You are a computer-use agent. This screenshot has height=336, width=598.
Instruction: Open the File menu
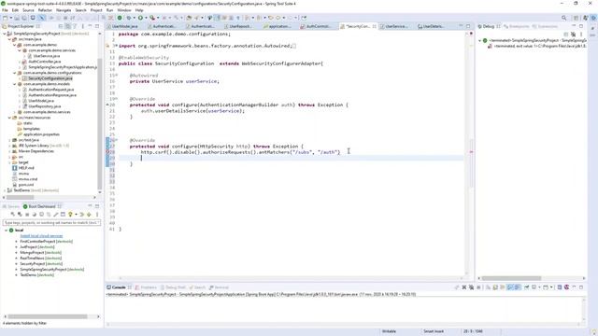(5, 10)
